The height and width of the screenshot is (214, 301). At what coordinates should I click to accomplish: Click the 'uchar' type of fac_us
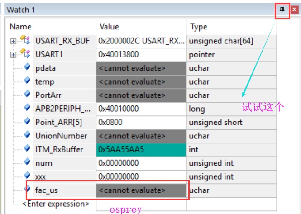[x=231, y=190]
